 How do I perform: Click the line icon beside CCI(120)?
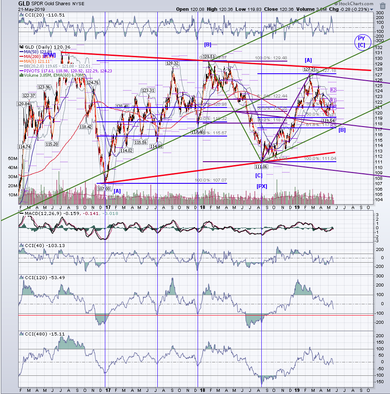click(x=22, y=278)
